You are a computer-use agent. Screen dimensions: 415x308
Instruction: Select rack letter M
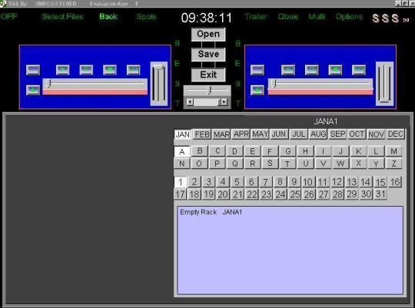(393, 151)
